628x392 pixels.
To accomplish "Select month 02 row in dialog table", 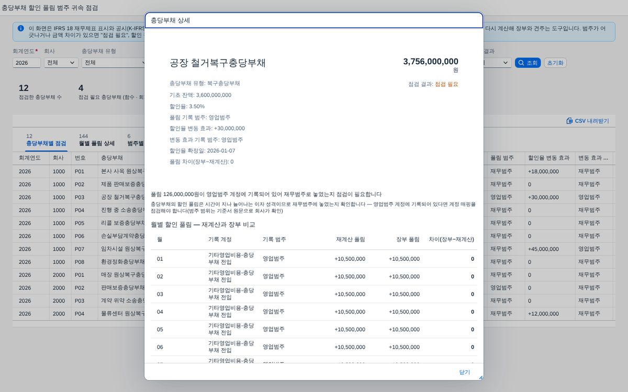I will point(313,276).
